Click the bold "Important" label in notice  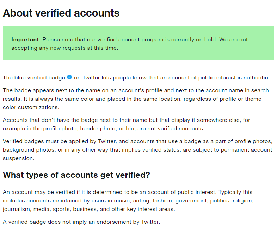(26, 40)
